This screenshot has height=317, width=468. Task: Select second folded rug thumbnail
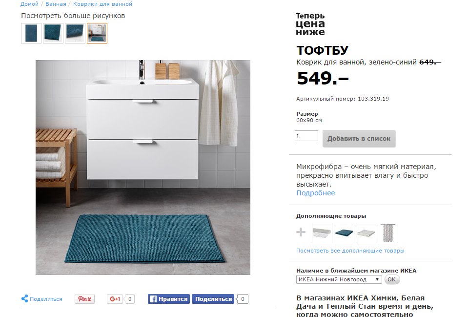tap(53, 33)
